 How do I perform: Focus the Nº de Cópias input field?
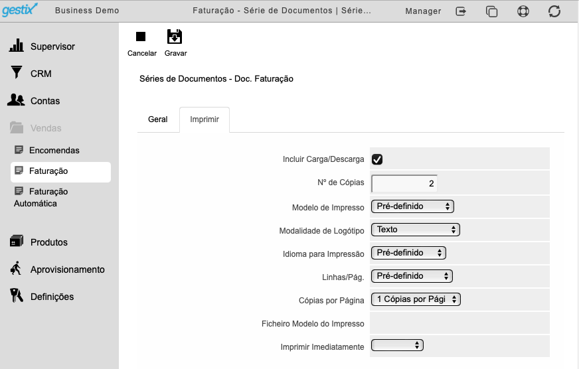point(404,183)
